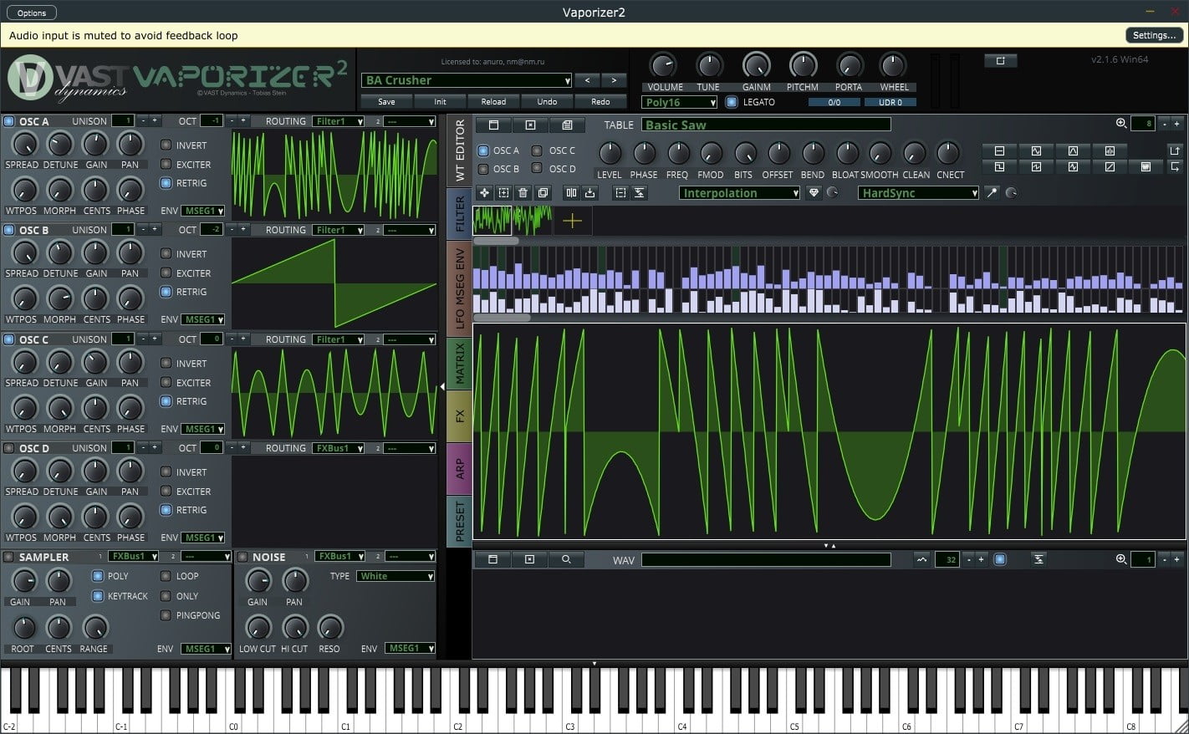The width and height of the screenshot is (1189, 734).
Task: Click the VOLUME knob
Action: tap(663, 66)
